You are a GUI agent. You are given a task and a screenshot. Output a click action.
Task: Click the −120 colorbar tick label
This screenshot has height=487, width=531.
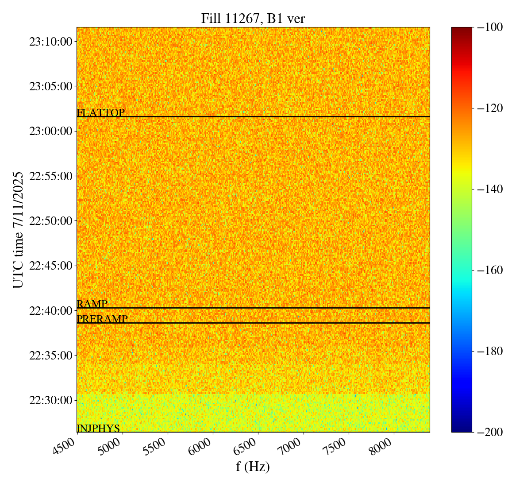(x=490, y=108)
